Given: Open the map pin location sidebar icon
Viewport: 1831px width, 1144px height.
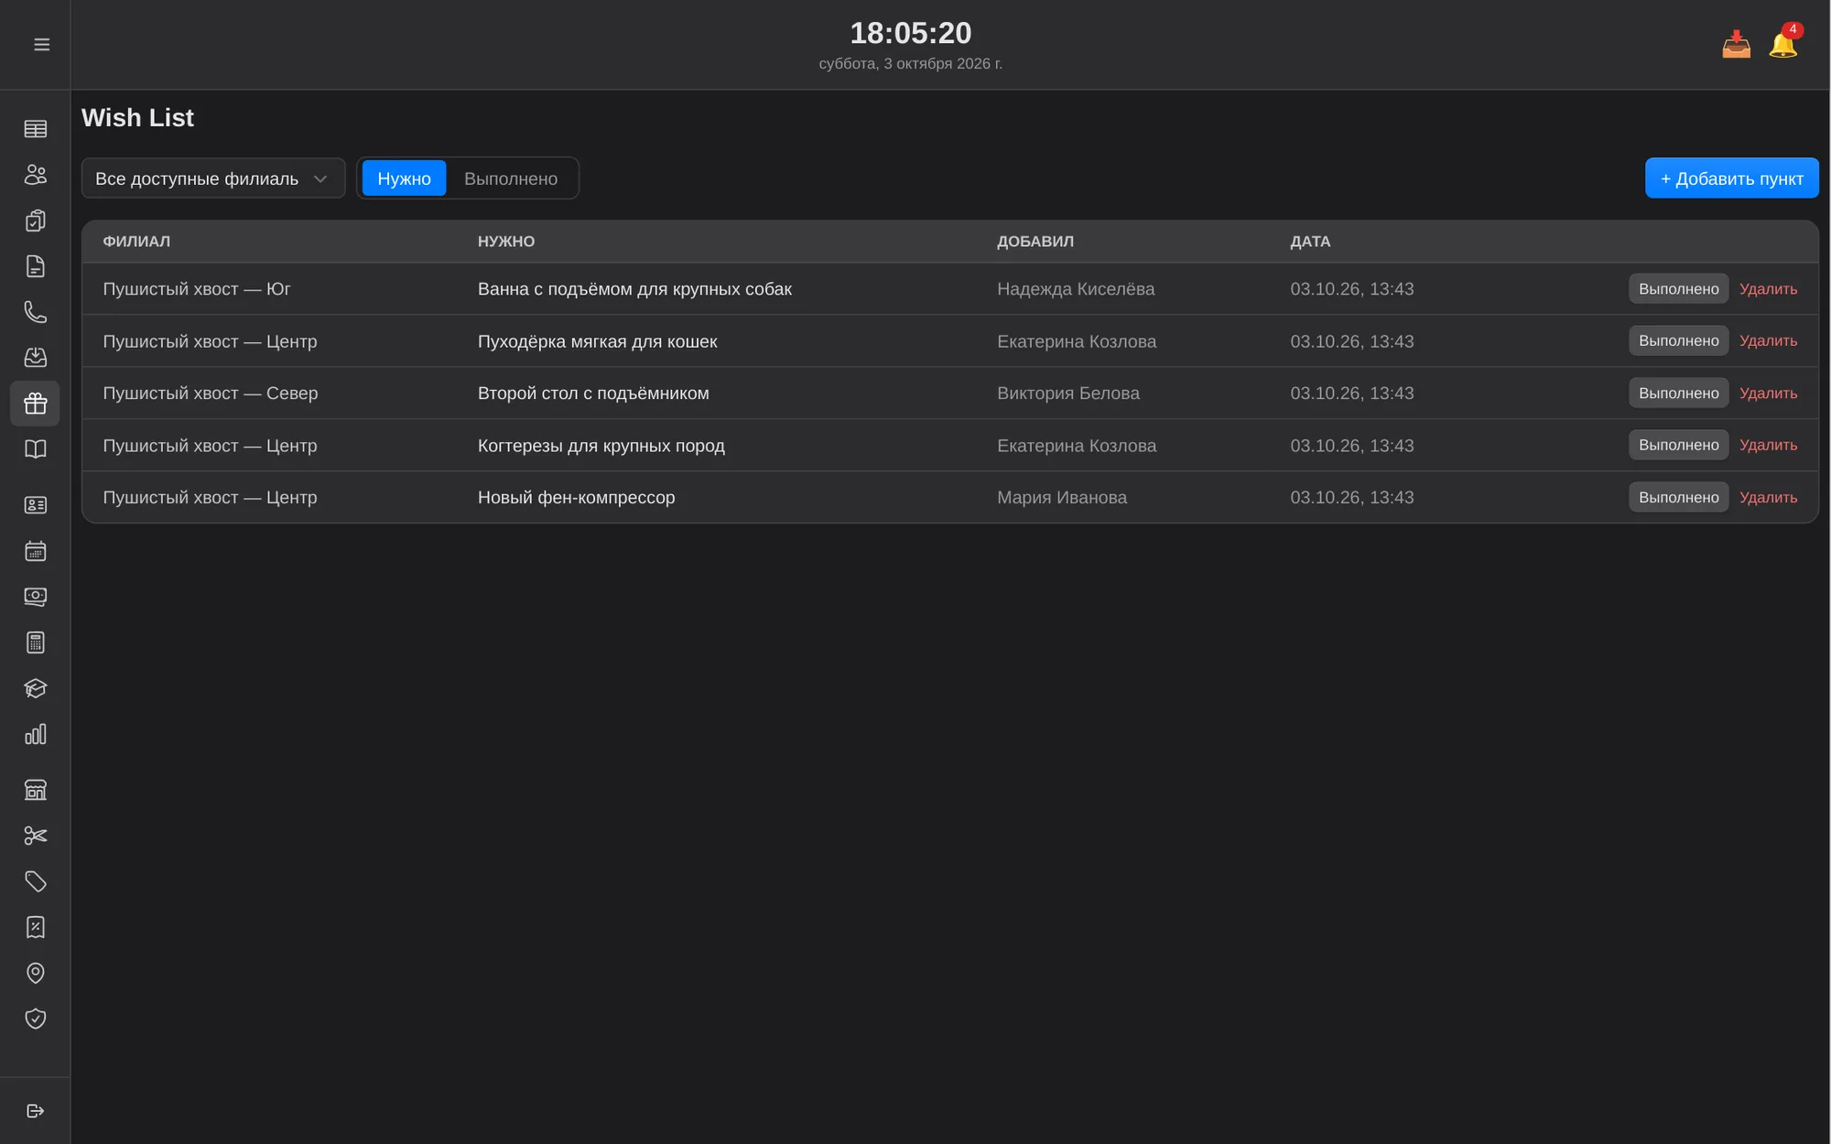Looking at the screenshot, I should 35,973.
